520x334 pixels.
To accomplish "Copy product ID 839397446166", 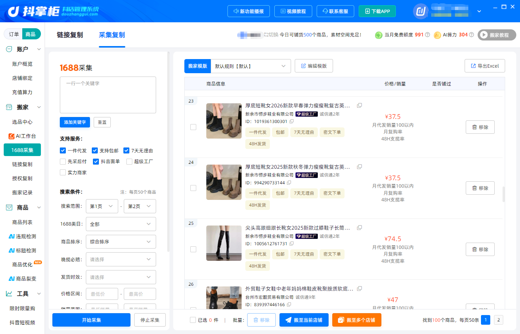I will pos(289,305).
